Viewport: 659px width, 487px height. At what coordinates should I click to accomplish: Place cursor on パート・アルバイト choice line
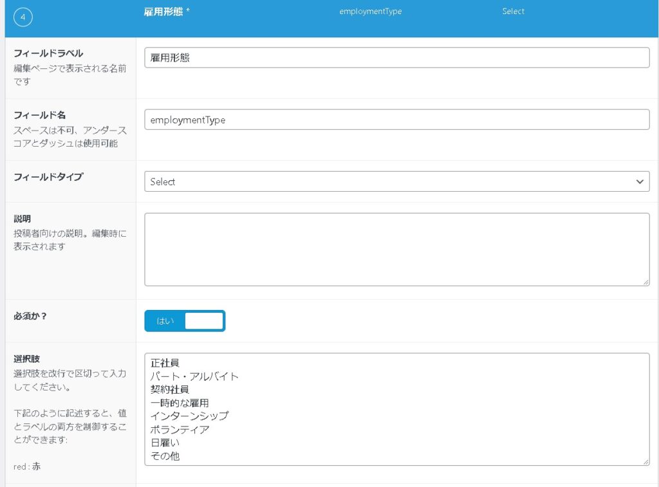[194, 376]
